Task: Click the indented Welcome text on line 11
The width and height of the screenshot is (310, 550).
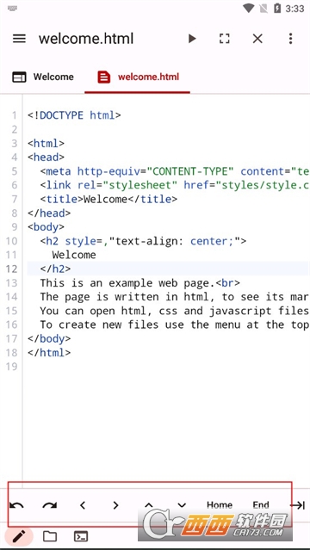Action: [x=74, y=255]
